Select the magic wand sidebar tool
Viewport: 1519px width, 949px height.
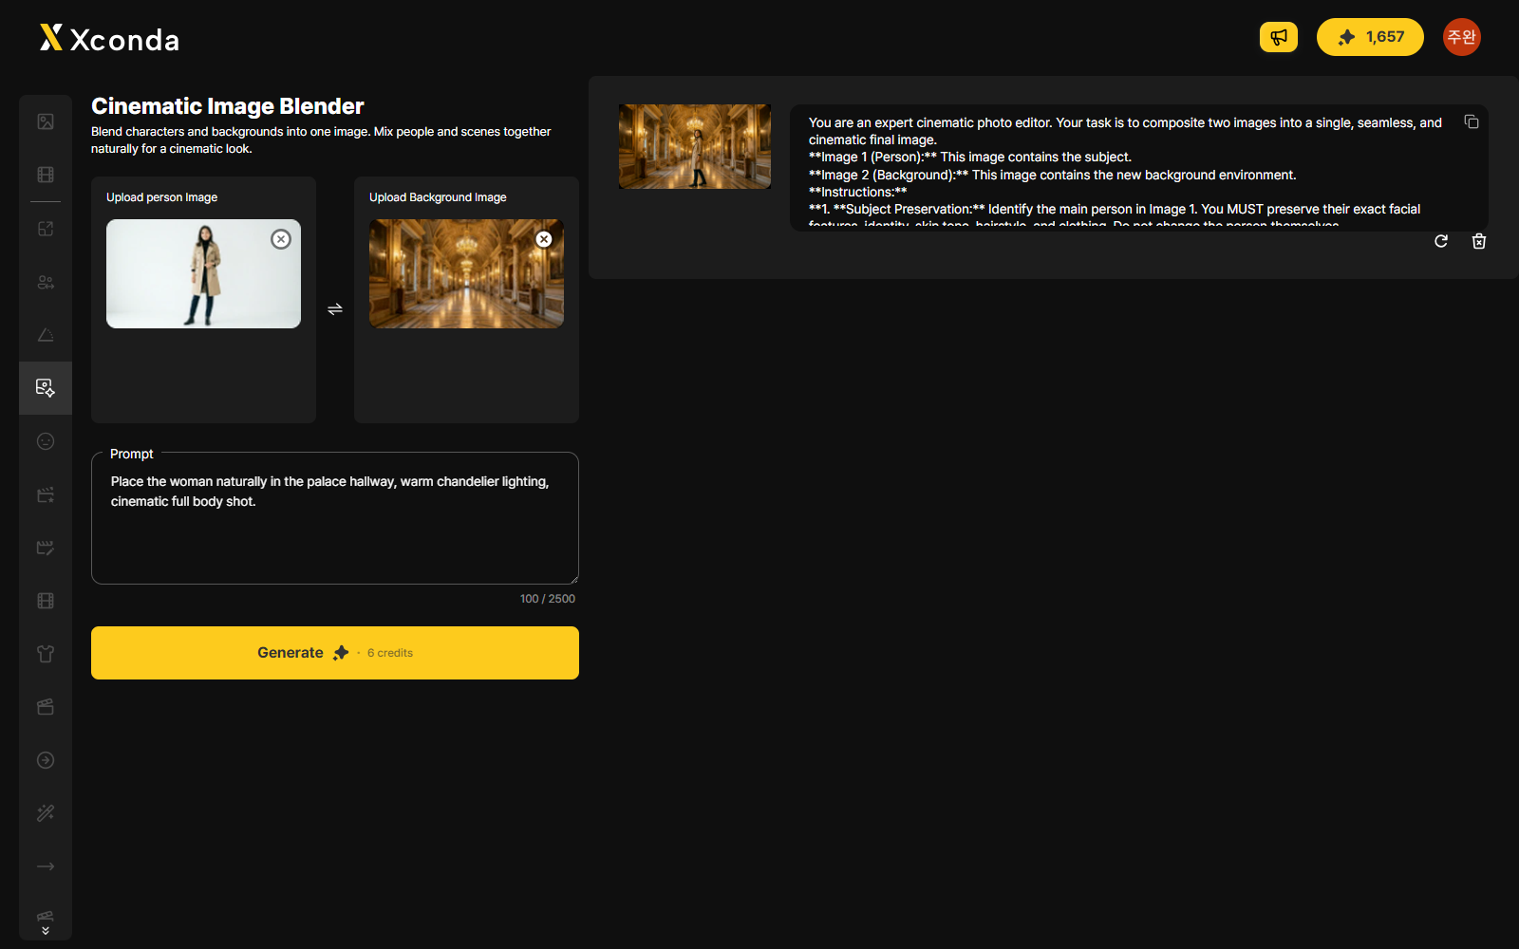(46, 813)
